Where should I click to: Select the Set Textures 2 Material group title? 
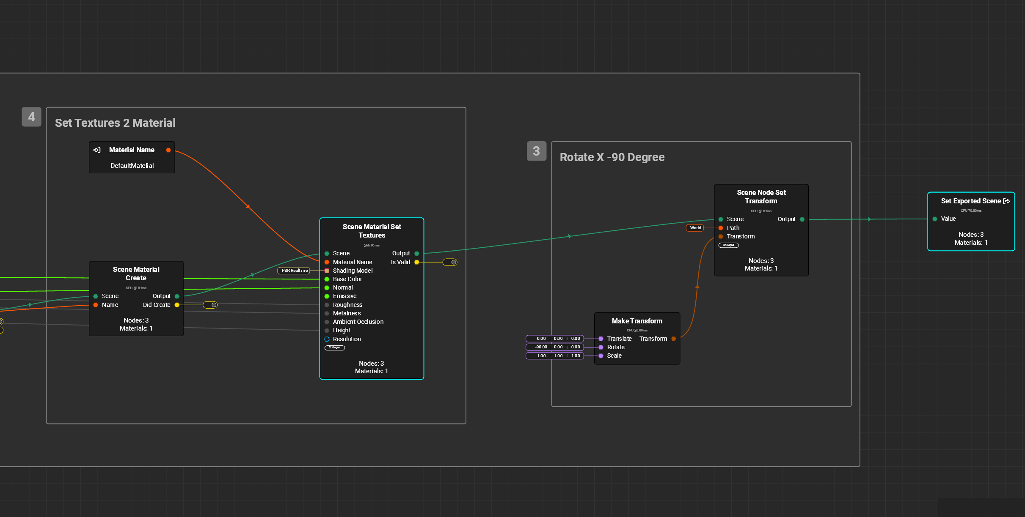pos(115,123)
